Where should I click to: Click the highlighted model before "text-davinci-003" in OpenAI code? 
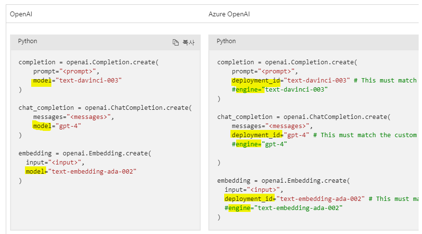(x=42, y=81)
